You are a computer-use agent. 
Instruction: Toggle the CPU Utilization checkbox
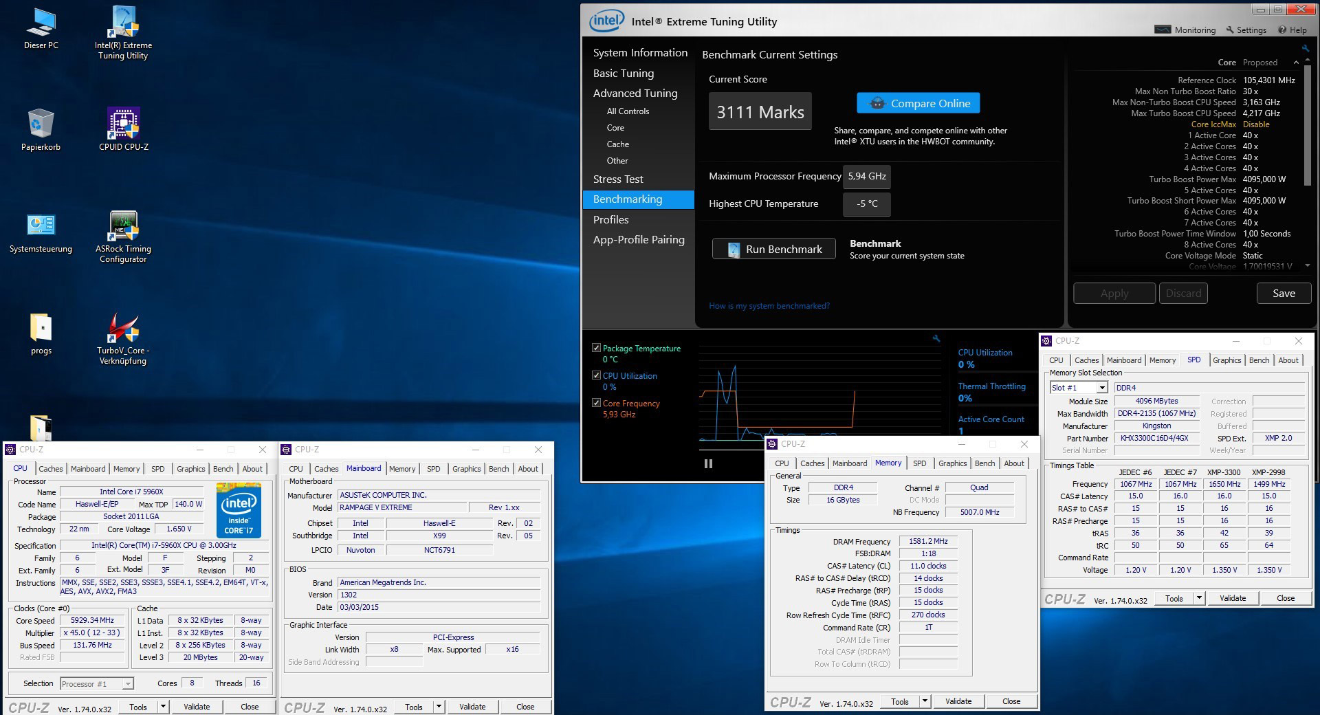coord(596,375)
